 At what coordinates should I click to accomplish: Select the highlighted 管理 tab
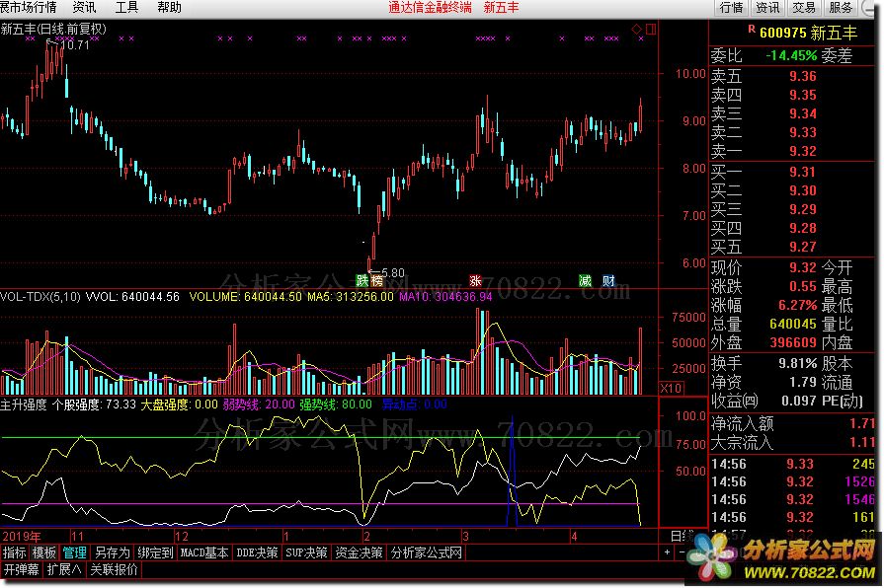pyautogui.click(x=74, y=552)
